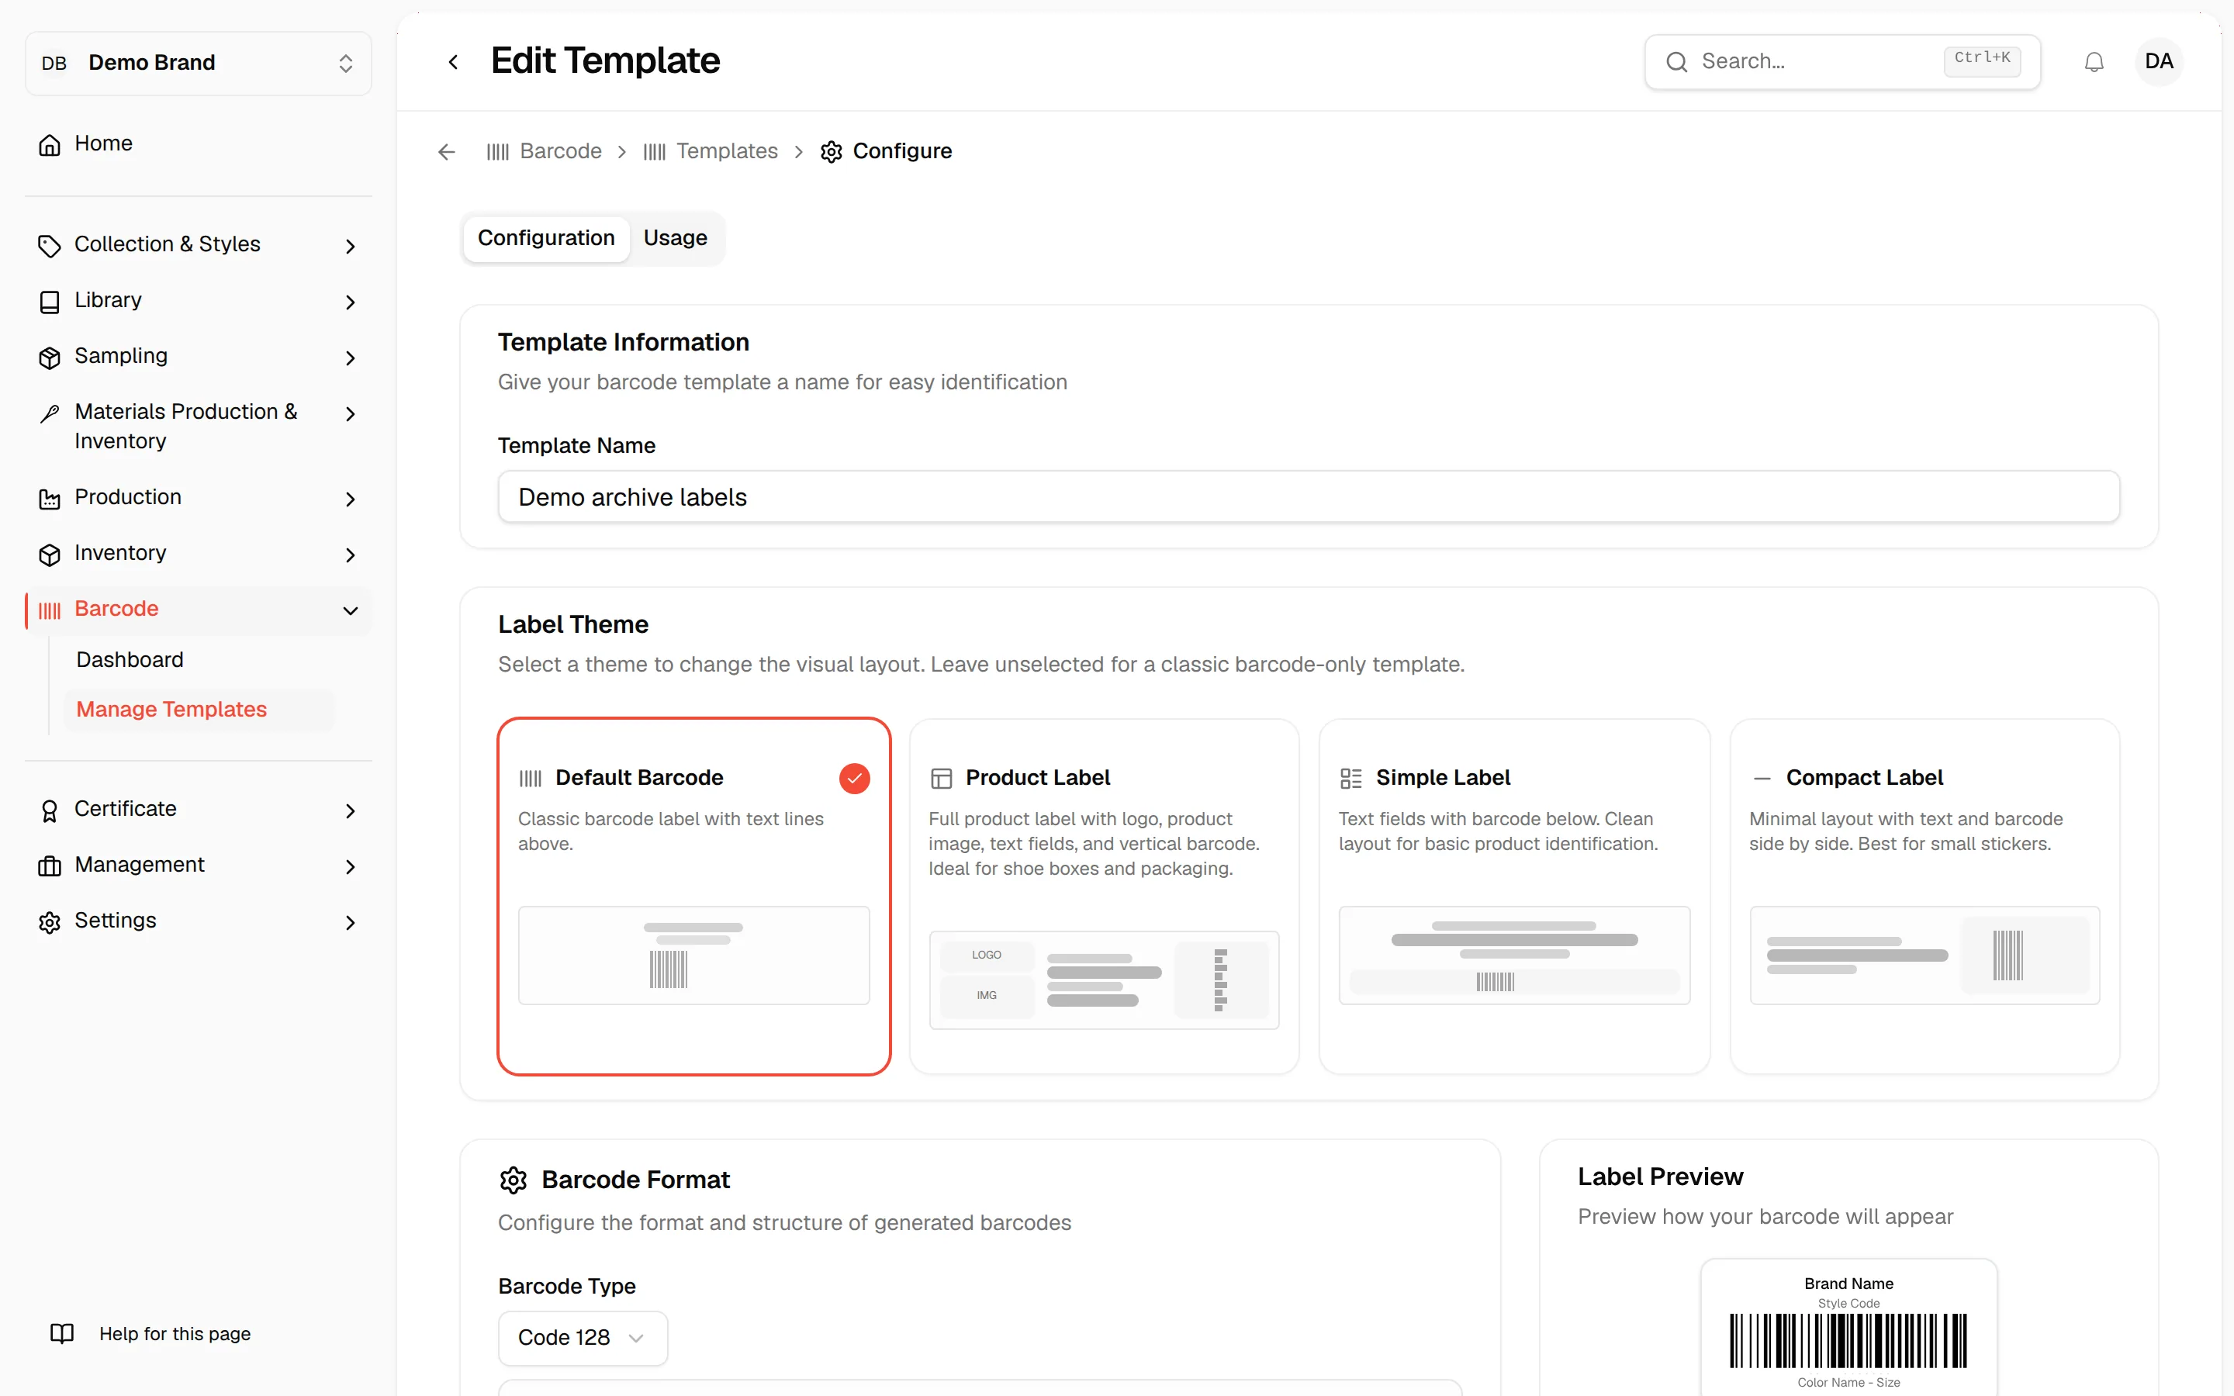Click the back chevron beside Edit Template
Screen dimensions: 2234x1396
pyautogui.click(x=452, y=62)
